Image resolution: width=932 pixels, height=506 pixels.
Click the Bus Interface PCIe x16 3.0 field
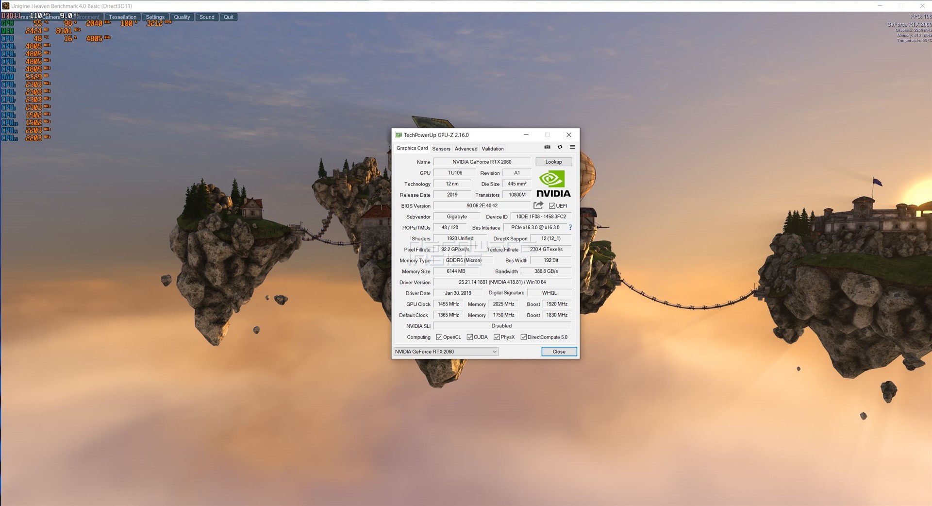pos(535,227)
